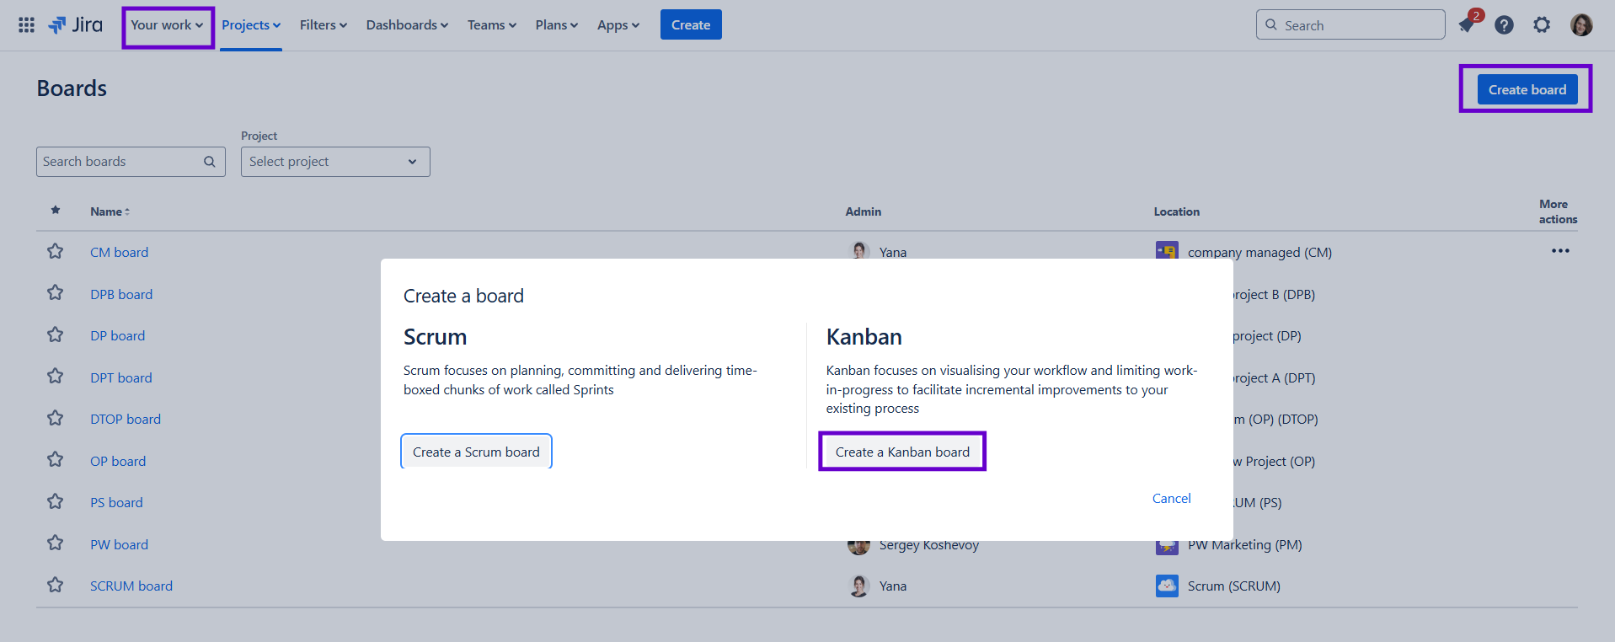Open the PW board link

pos(119,544)
